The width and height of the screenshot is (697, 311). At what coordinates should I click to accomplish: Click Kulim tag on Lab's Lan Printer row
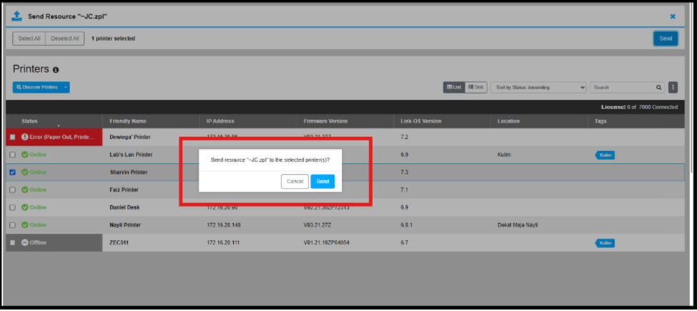(605, 155)
